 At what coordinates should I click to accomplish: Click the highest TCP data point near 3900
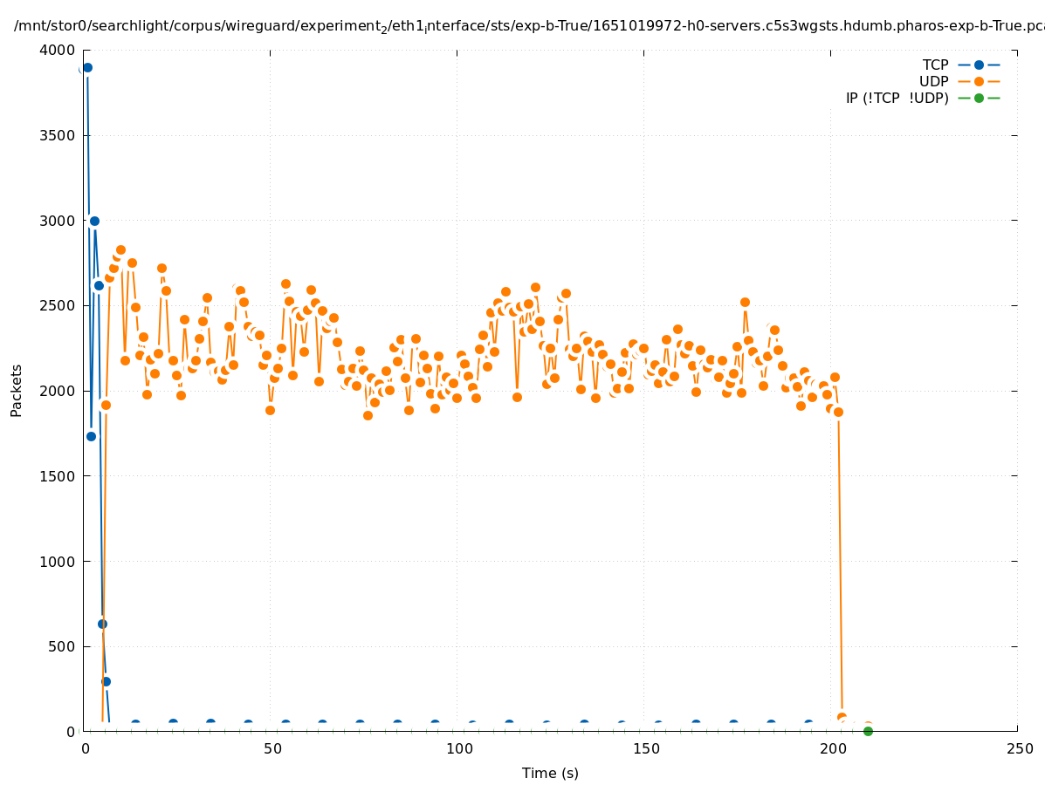pos(87,67)
